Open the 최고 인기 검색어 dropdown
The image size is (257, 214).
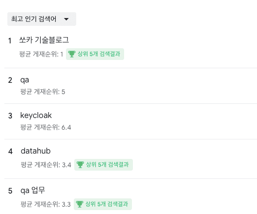(x=42, y=19)
